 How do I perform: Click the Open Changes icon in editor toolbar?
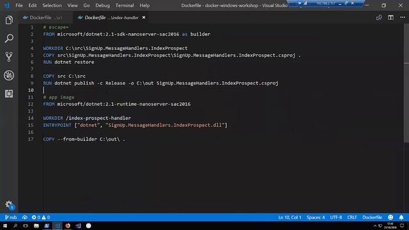point(379,17)
